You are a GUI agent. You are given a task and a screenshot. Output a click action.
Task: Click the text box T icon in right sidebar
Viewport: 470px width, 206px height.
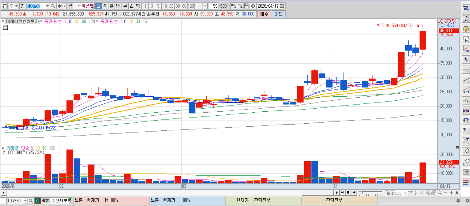[x=466, y=172]
